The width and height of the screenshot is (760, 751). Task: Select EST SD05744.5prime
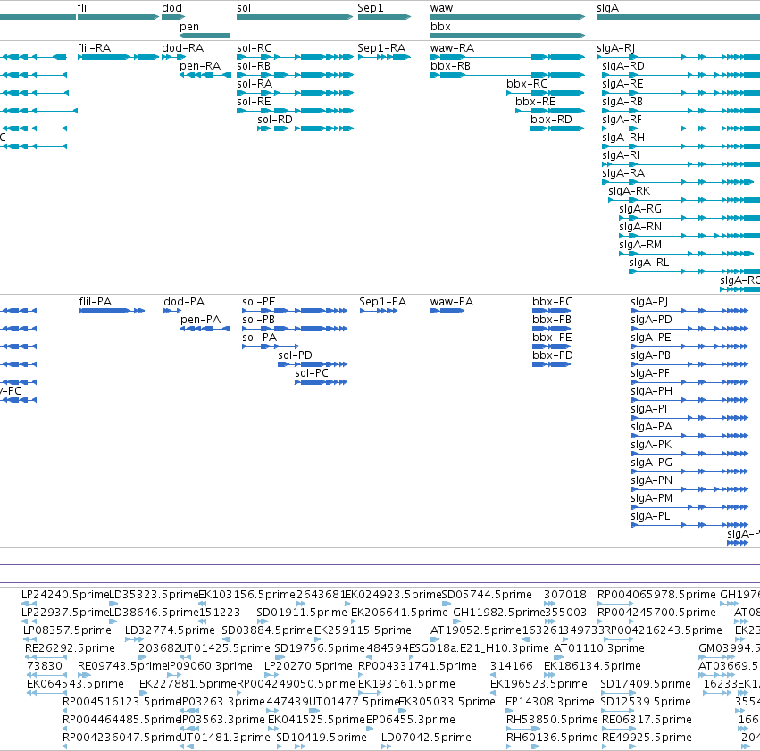pos(487,595)
